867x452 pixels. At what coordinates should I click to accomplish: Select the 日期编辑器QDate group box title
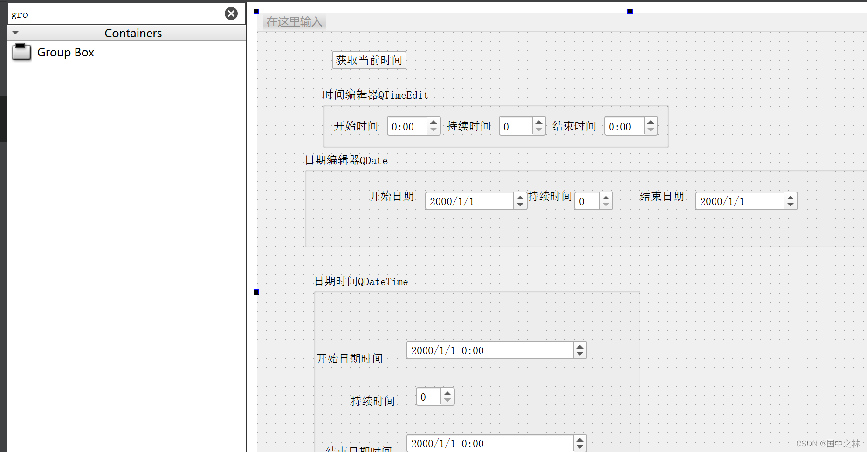point(346,160)
